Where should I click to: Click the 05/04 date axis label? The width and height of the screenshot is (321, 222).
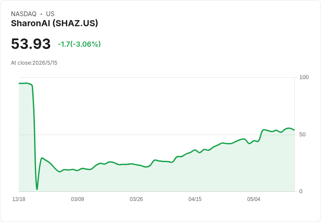[254, 199]
